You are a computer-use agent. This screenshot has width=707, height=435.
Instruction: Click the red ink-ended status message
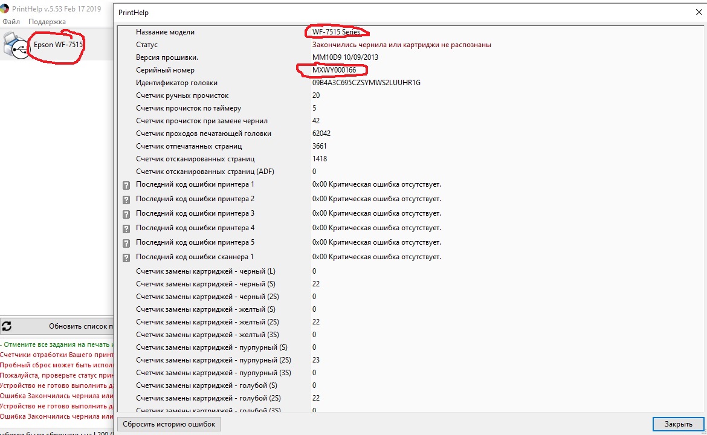(x=402, y=45)
